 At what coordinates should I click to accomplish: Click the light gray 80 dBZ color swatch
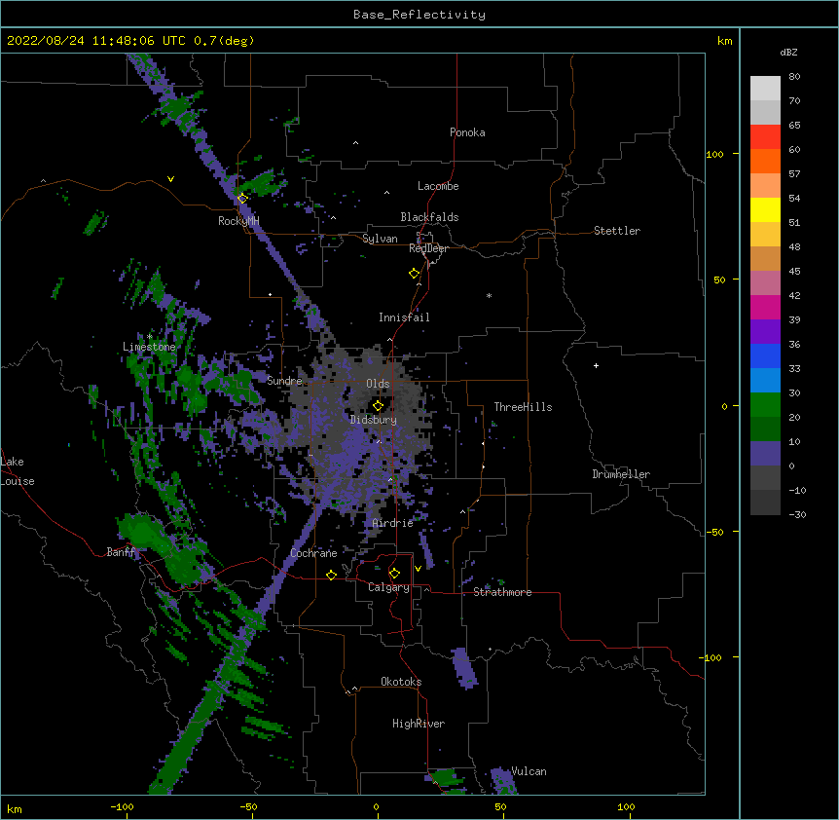pos(765,88)
